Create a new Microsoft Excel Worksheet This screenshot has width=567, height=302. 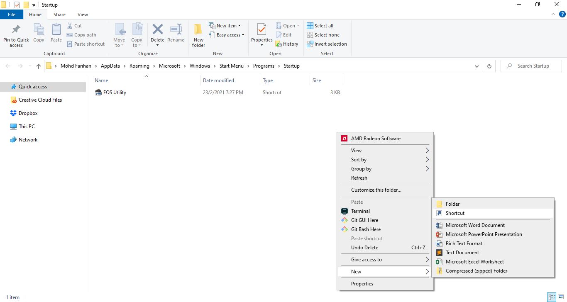pyautogui.click(x=474, y=262)
